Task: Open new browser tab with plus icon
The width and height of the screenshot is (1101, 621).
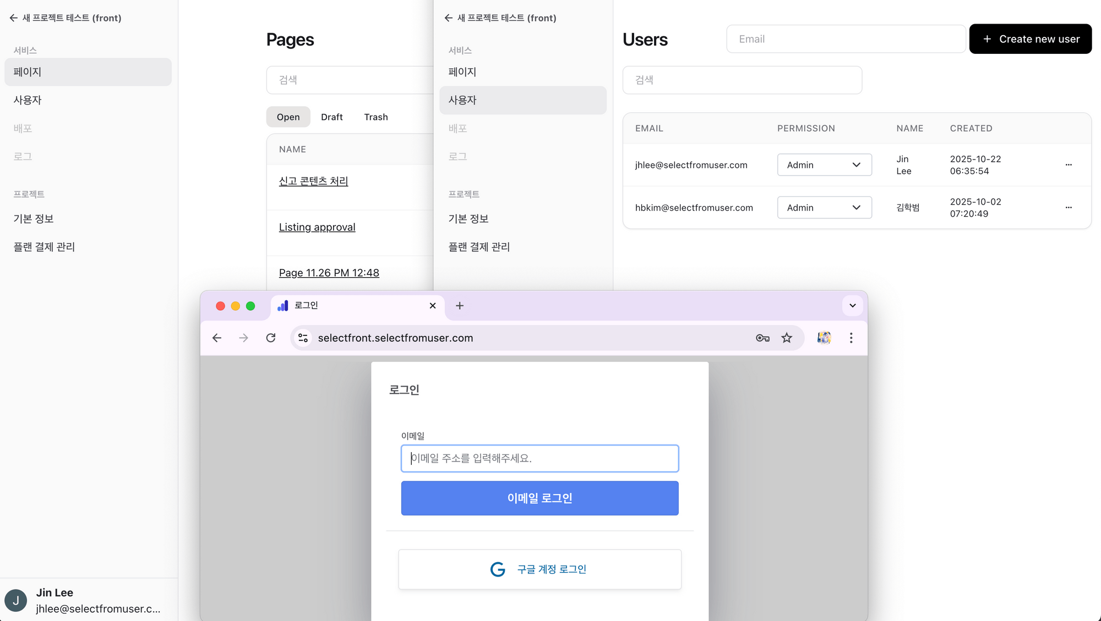Action: 460,306
